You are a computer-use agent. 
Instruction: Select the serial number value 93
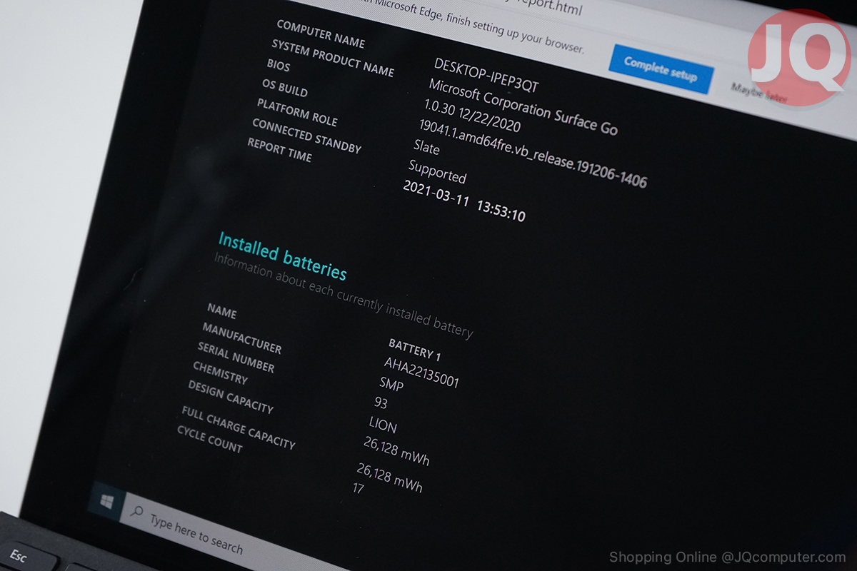(x=381, y=403)
